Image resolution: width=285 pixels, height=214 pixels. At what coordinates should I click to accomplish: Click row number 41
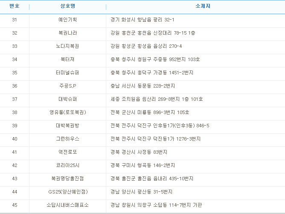point(15,152)
